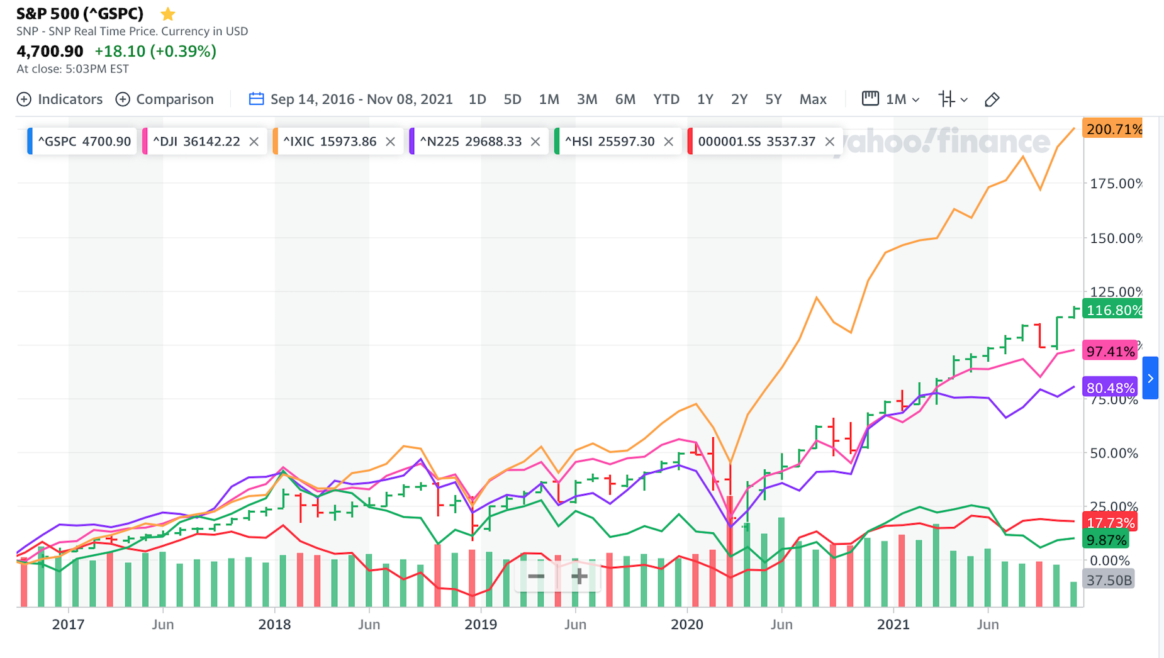Click the 1M interval calendar icon
This screenshot has width=1164, height=658.
point(870,99)
